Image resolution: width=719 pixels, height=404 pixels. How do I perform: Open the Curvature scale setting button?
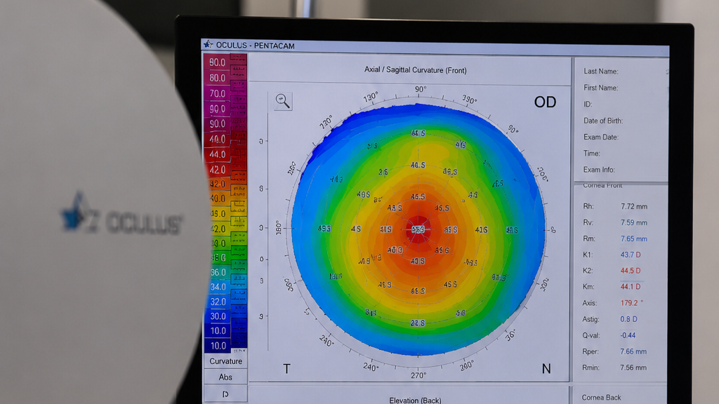point(225,361)
